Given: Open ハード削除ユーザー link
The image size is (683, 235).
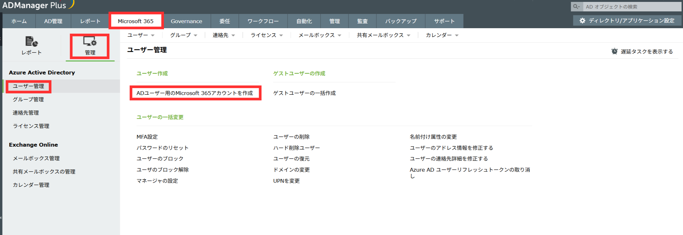Looking at the screenshot, I should tap(296, 148).
